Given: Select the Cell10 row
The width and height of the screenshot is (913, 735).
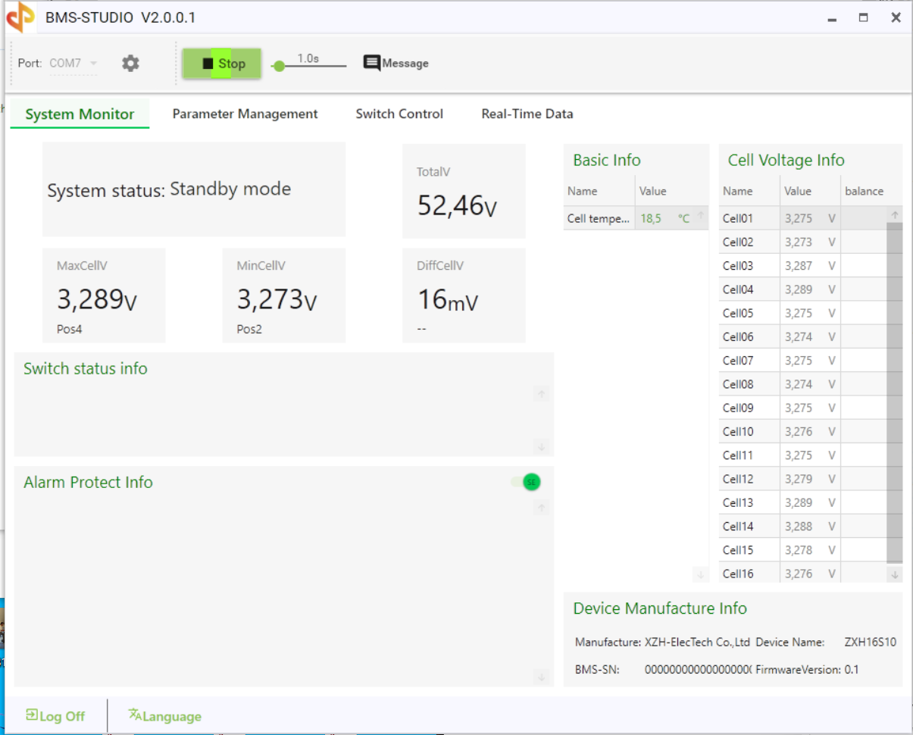Looking at the screenshot, I should pos(803,432).
